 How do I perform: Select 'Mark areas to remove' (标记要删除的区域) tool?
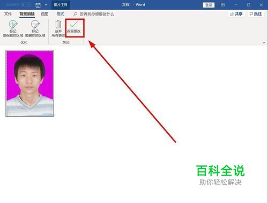pos(35,29)
